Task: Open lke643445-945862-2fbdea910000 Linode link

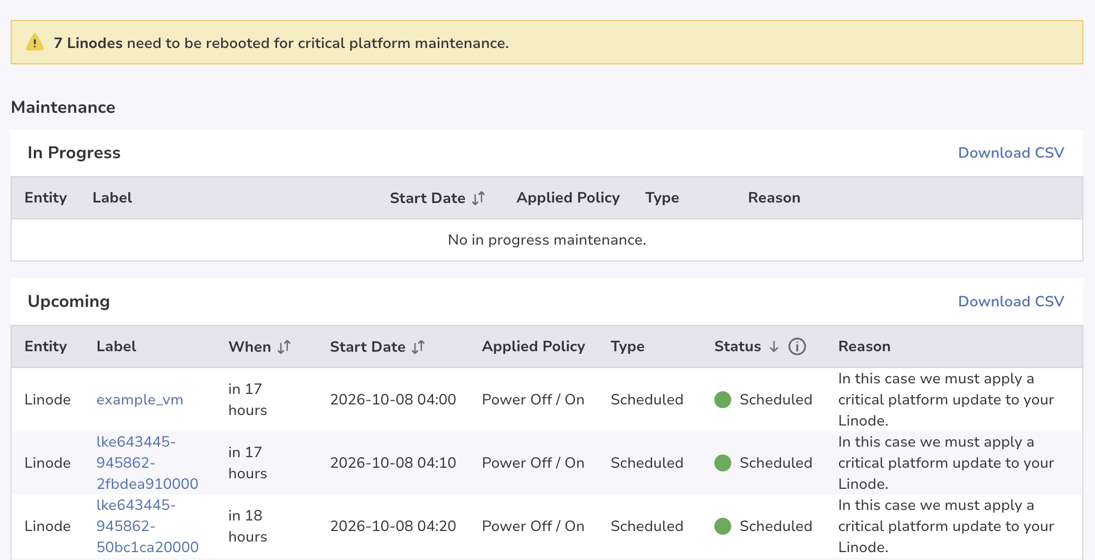Action: 147,463
